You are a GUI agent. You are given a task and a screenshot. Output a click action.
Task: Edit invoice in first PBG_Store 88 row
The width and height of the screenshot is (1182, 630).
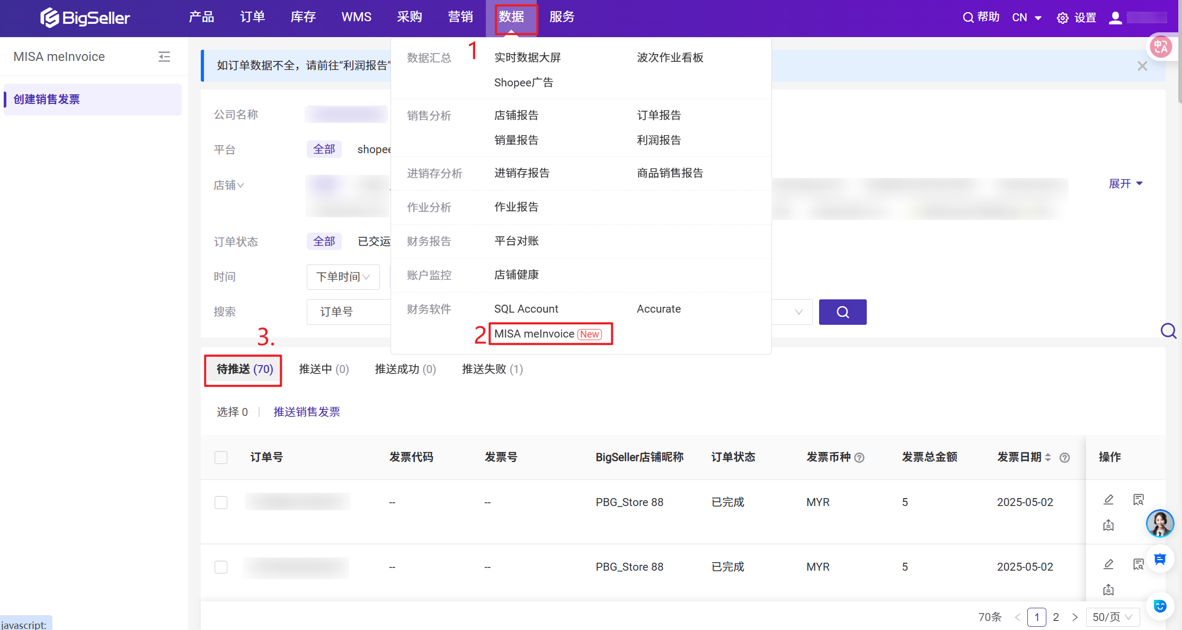pyautogui.click(x=1108, y=500)
